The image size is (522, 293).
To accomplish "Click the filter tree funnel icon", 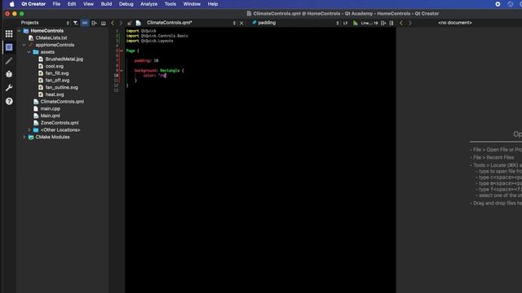I will [x=76, y=23].
